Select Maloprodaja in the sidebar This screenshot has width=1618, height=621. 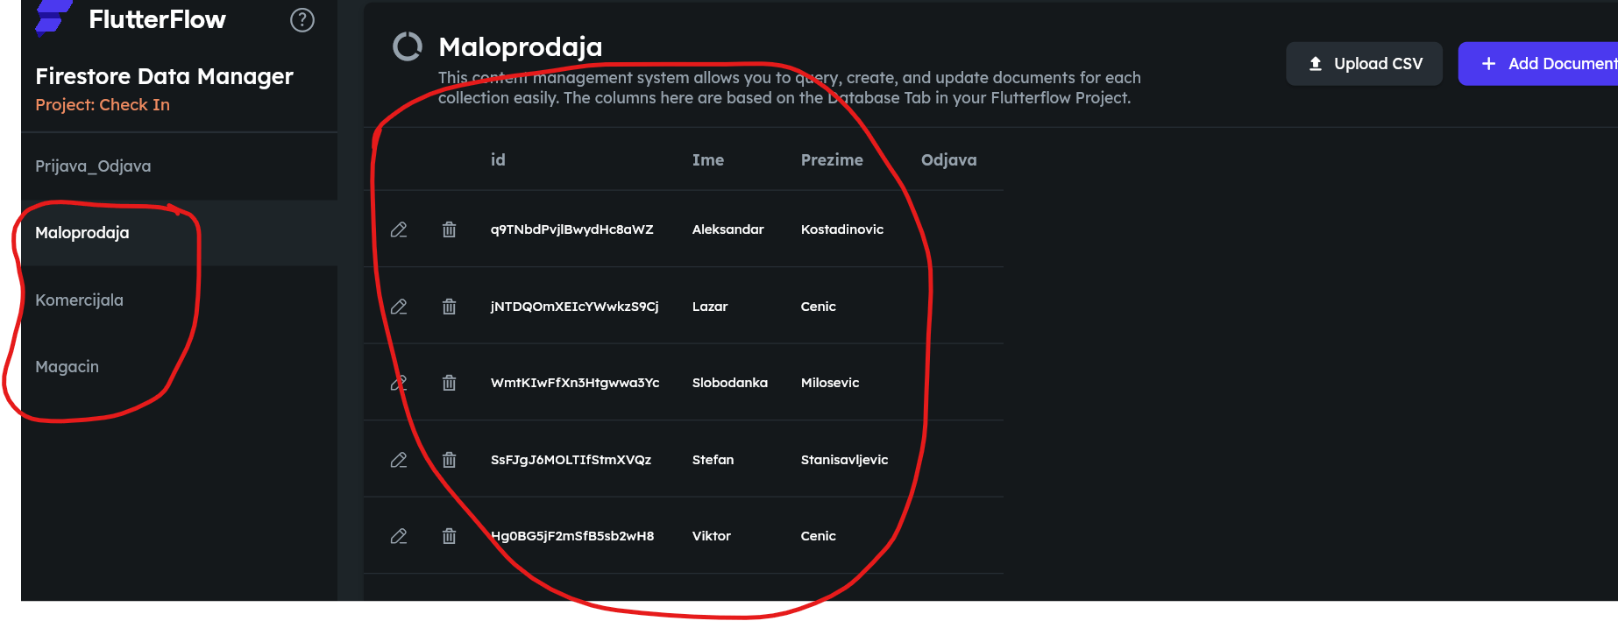[82, 233]
